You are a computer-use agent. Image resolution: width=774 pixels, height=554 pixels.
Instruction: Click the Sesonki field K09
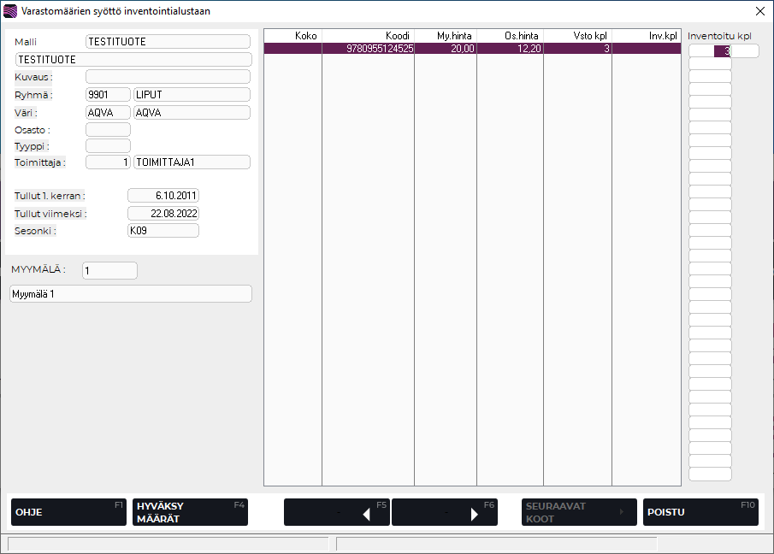[162, 231]
